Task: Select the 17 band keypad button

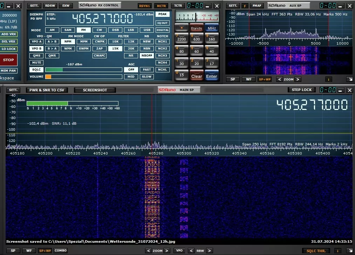Action: 212,63
